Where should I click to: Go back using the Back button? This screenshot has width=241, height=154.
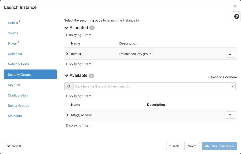point(174,146)
